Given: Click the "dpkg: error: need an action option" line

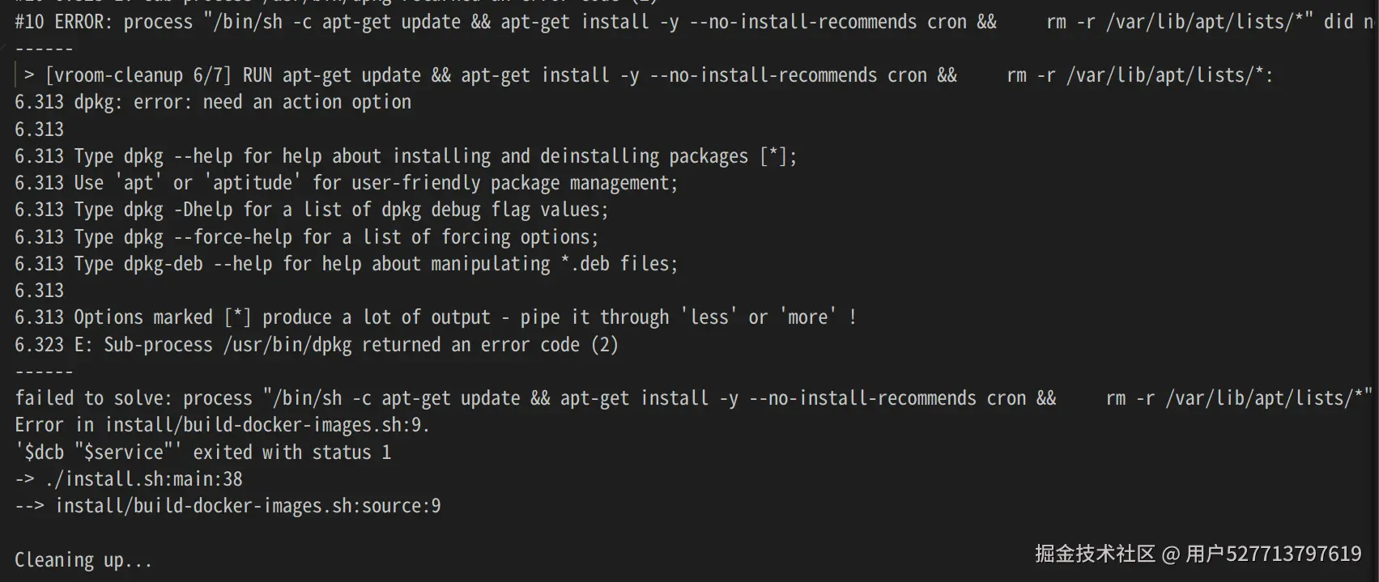Looking at the screenshot, I should coord(242,102).
